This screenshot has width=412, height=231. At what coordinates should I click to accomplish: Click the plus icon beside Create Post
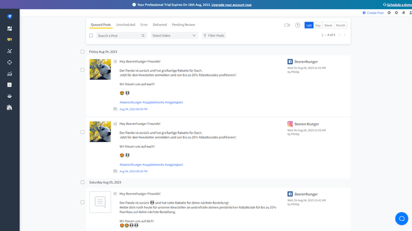click(x=364, y=13)
